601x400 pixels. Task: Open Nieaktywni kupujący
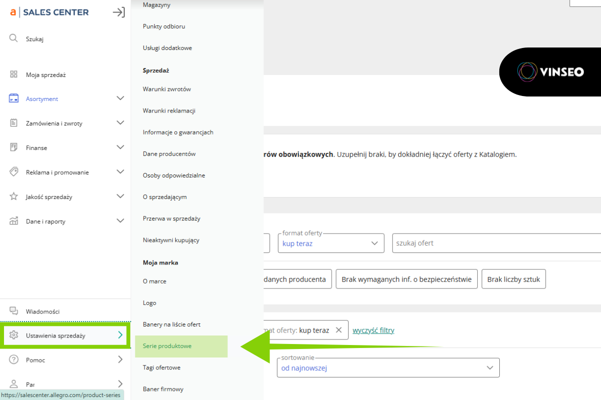171,240
